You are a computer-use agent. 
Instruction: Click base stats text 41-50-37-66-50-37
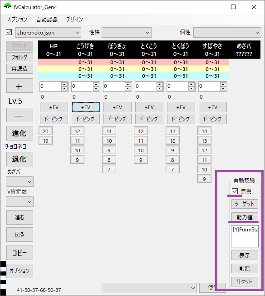[x=39, y=290]
